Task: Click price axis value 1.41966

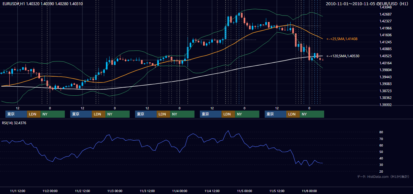Action: (386, 28)
